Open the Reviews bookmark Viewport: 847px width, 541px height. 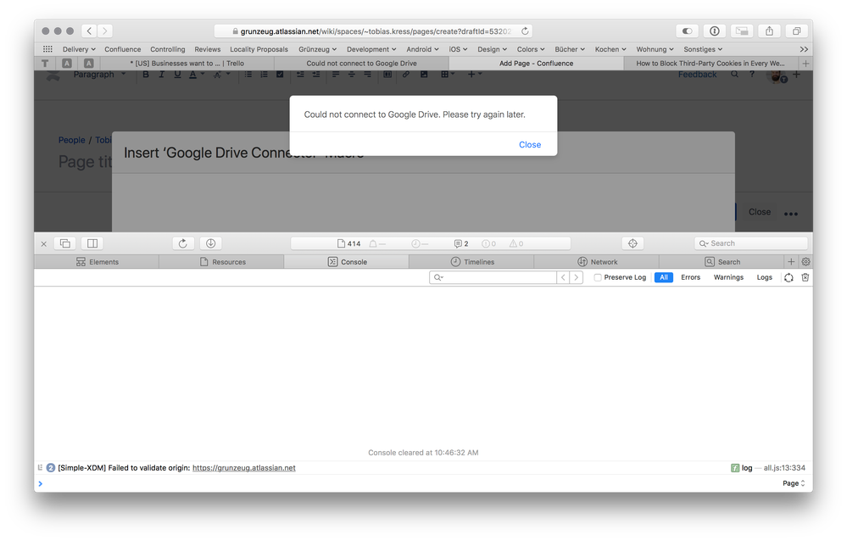(208, 49)
